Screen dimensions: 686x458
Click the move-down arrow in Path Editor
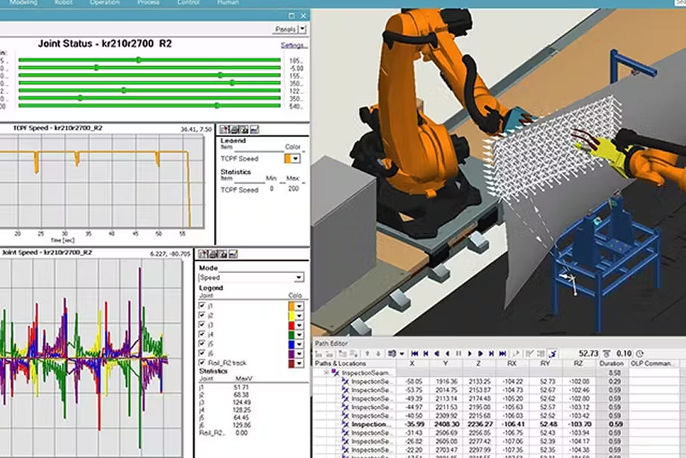point(379,354)
